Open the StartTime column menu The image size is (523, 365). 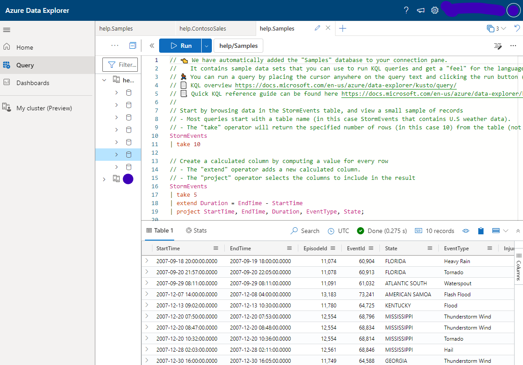click(x=216, y=249)
